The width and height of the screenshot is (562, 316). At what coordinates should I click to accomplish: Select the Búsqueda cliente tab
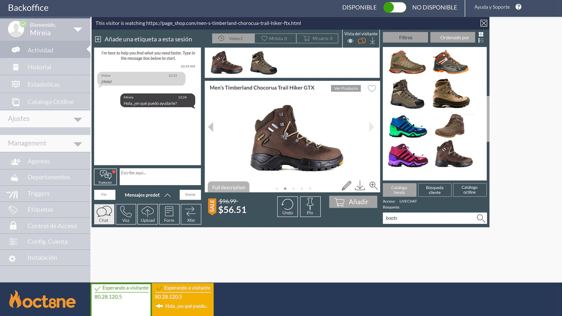pyautogui.click(x=434, y=190)
